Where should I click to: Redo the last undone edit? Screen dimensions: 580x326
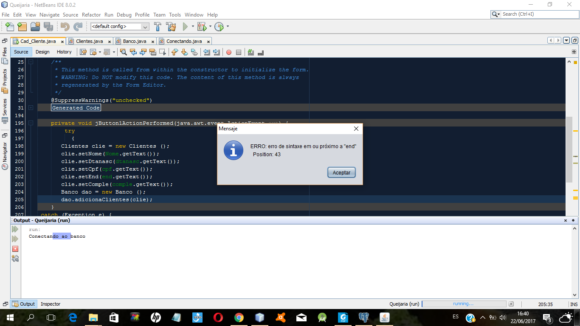[78, 26]
